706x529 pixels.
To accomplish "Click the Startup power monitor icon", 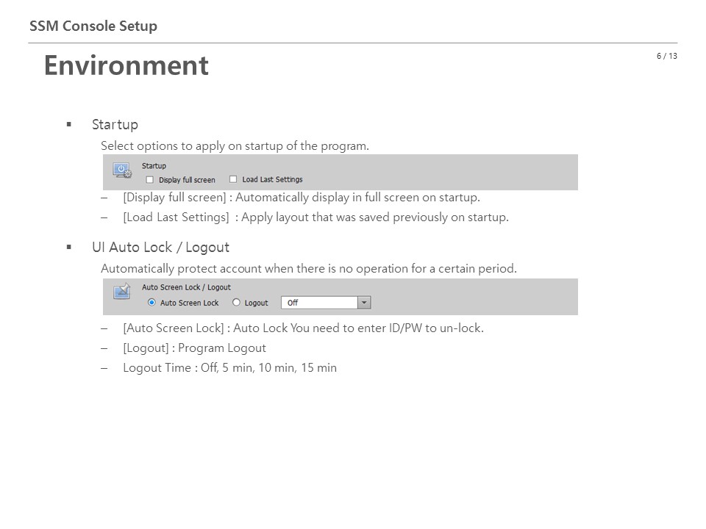I will [x=122, y=171].
